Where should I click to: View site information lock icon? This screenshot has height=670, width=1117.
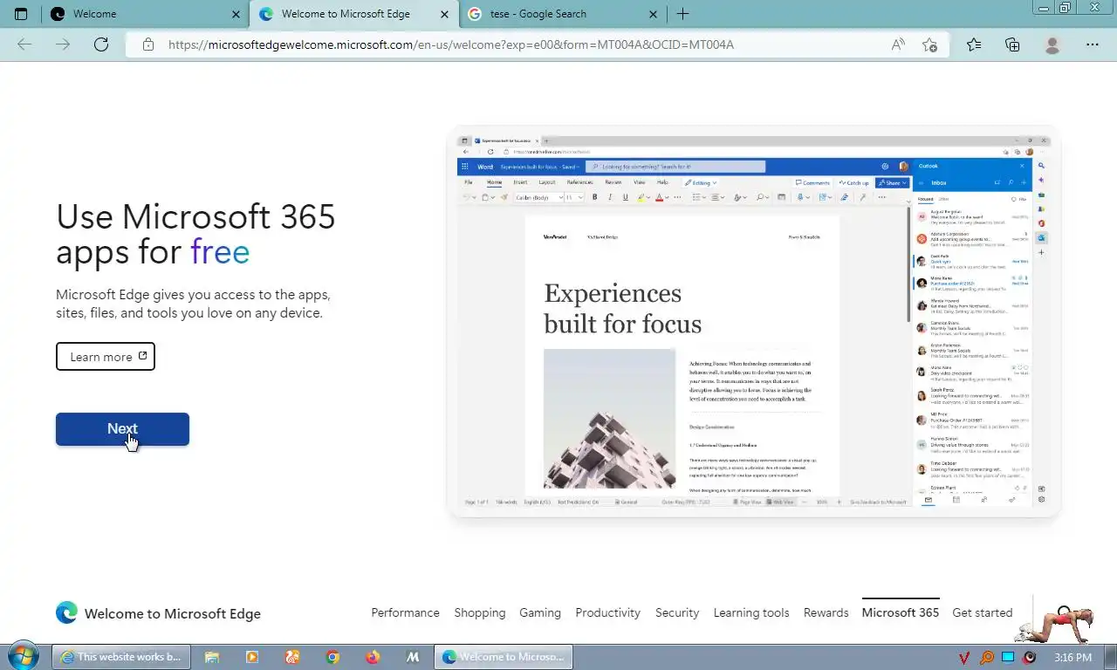(x=148, y=44)
